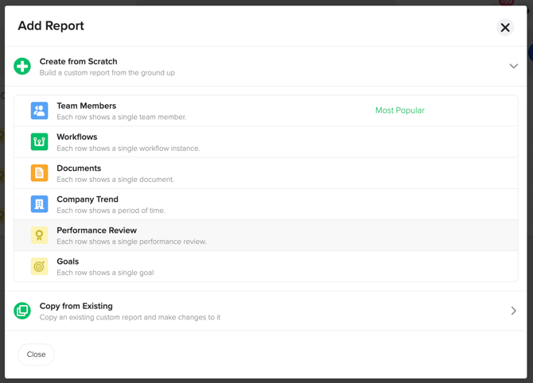Click the Performance Review award ribbon icon
This screenshot has height=383, width=533.
click(39, 235)
